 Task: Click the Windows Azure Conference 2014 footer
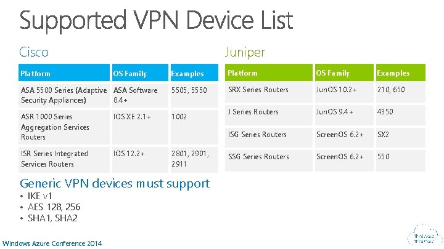click(52, 243)
